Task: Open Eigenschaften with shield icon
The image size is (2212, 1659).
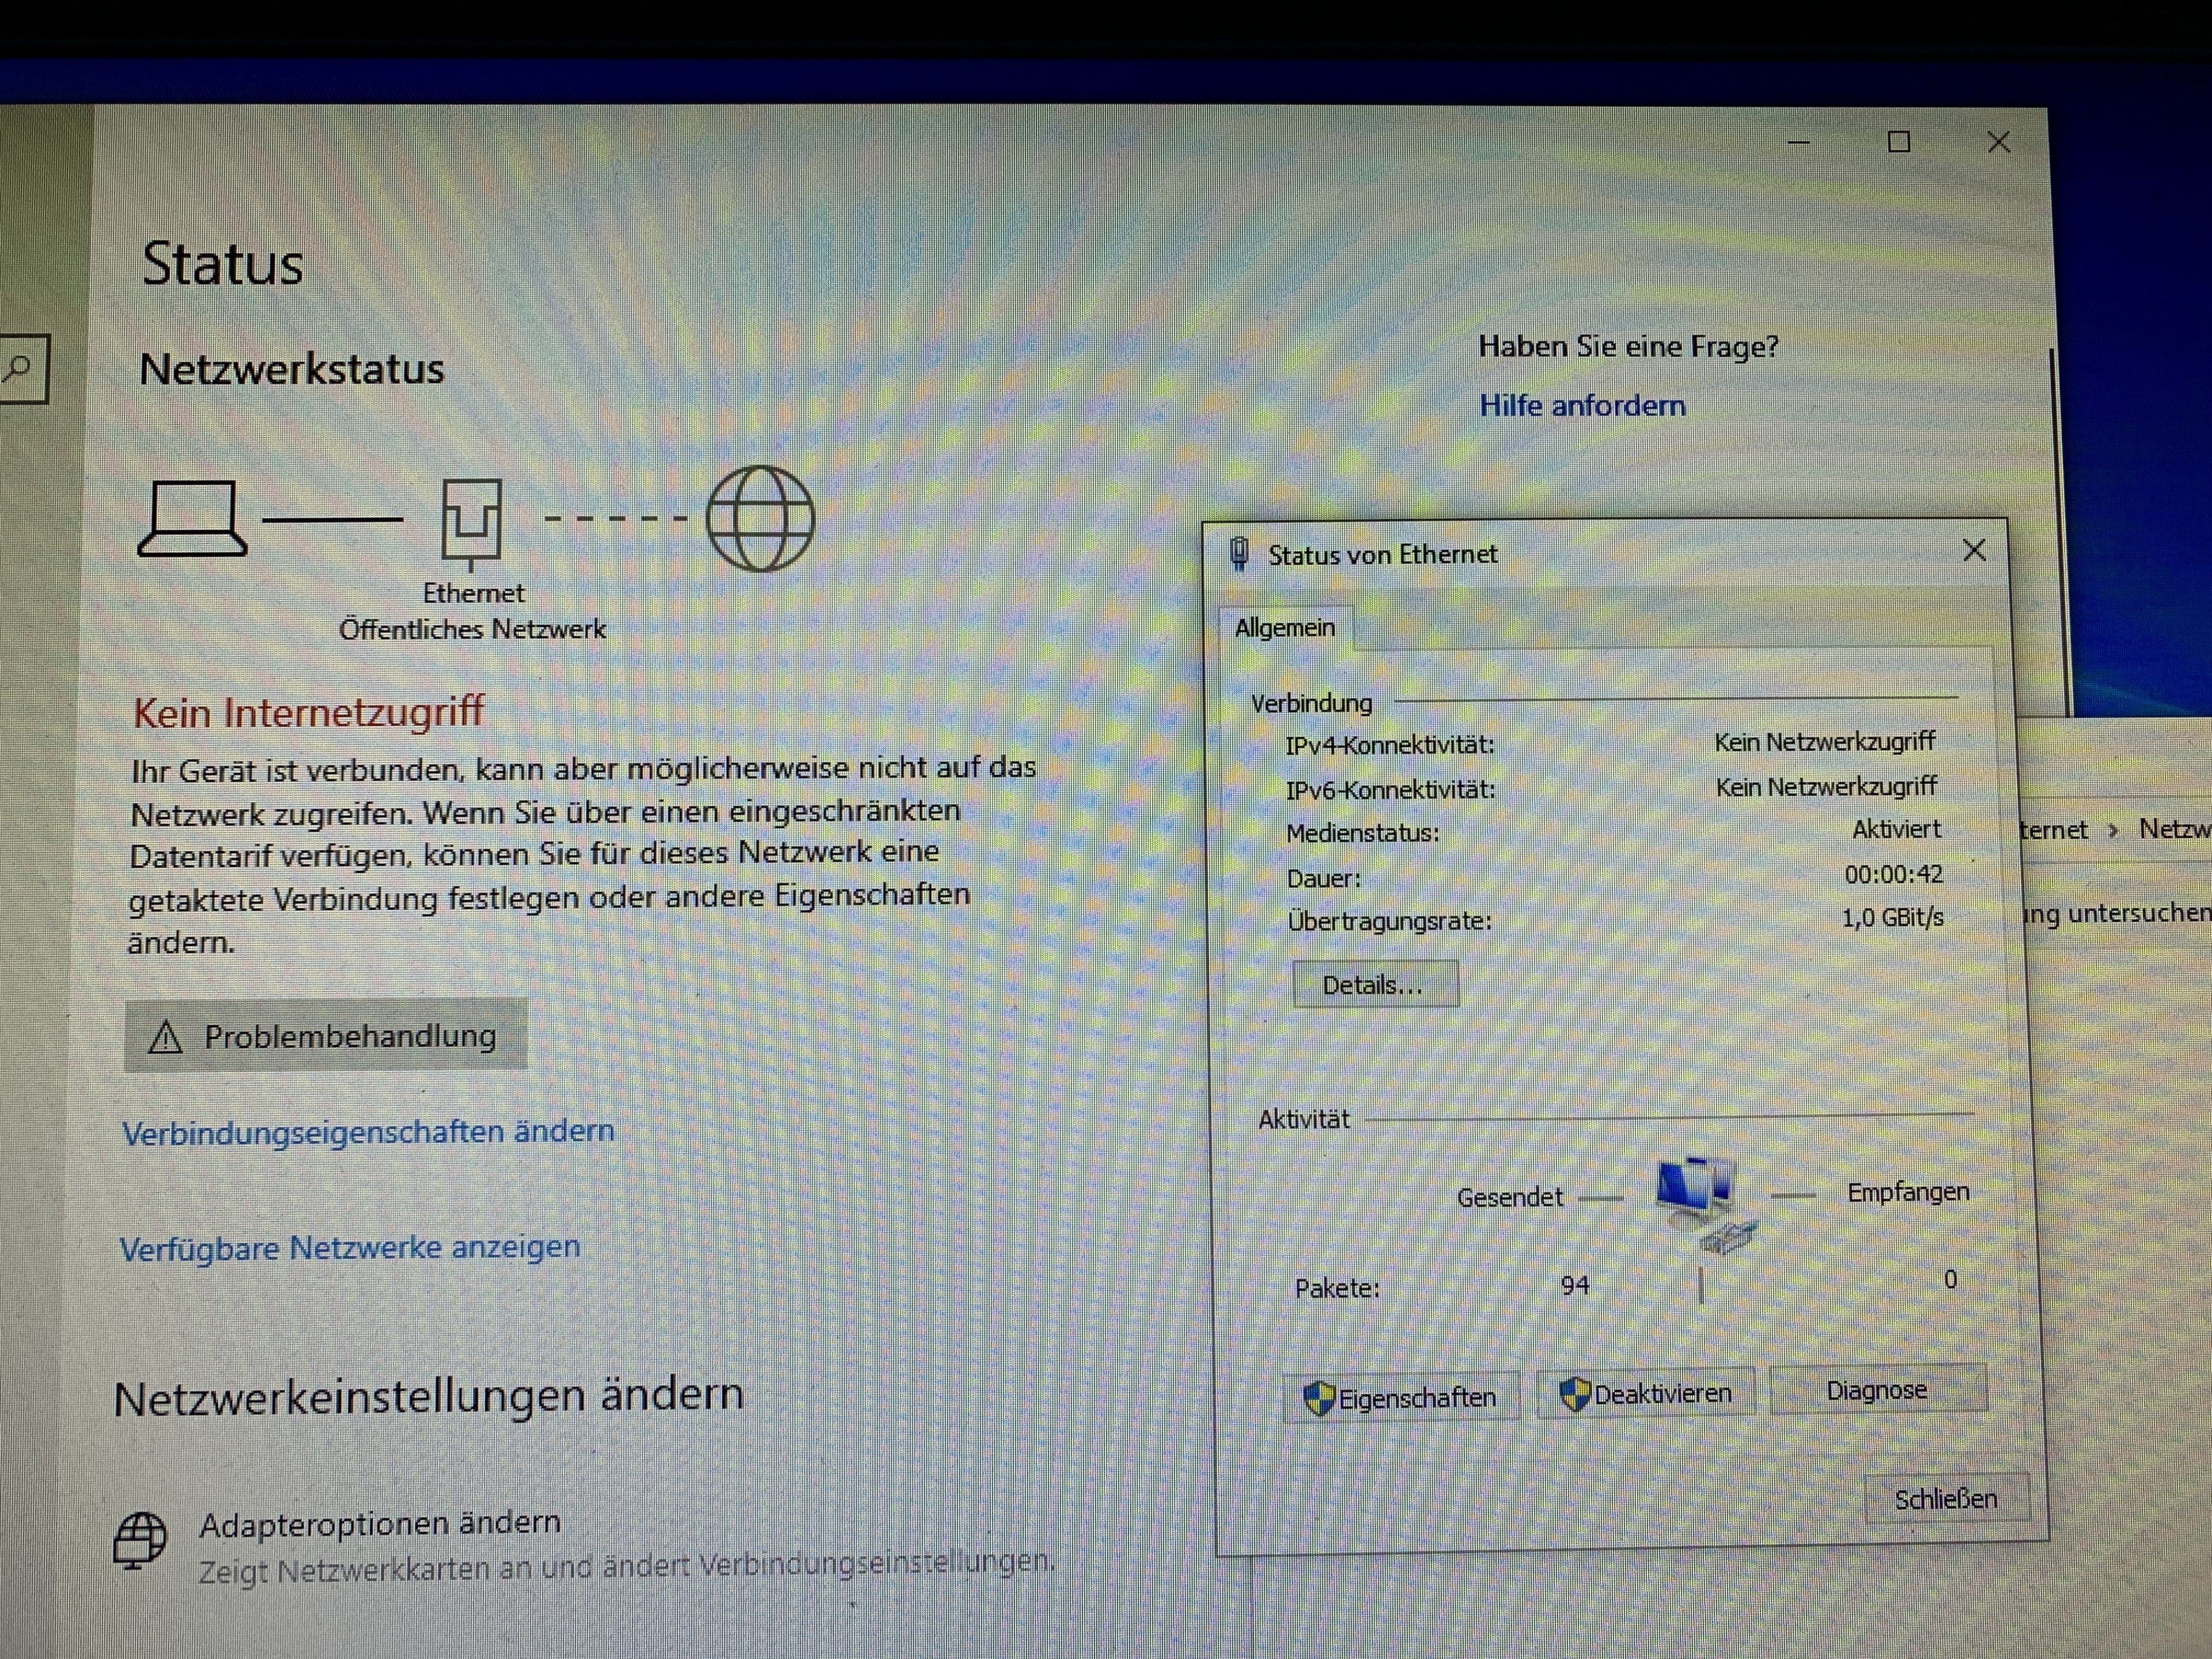Action: (x=1400, y=1398)
